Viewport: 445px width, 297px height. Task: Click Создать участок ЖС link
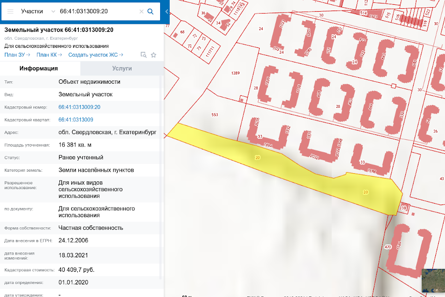click(x=95, y=55)
